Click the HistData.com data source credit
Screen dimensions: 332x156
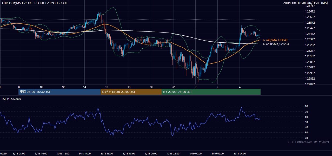[308, 142]
